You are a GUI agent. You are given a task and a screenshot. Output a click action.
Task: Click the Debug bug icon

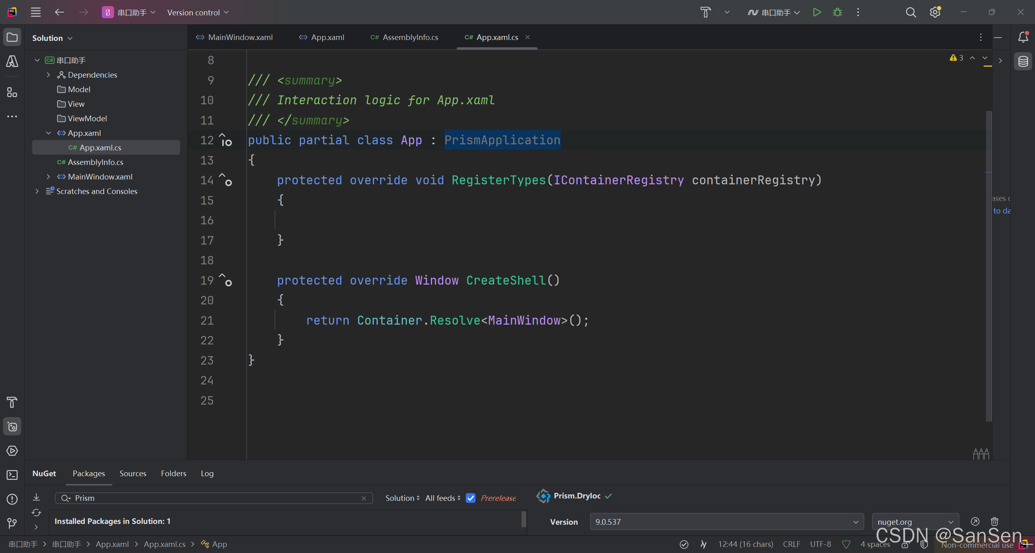point(837,13)
